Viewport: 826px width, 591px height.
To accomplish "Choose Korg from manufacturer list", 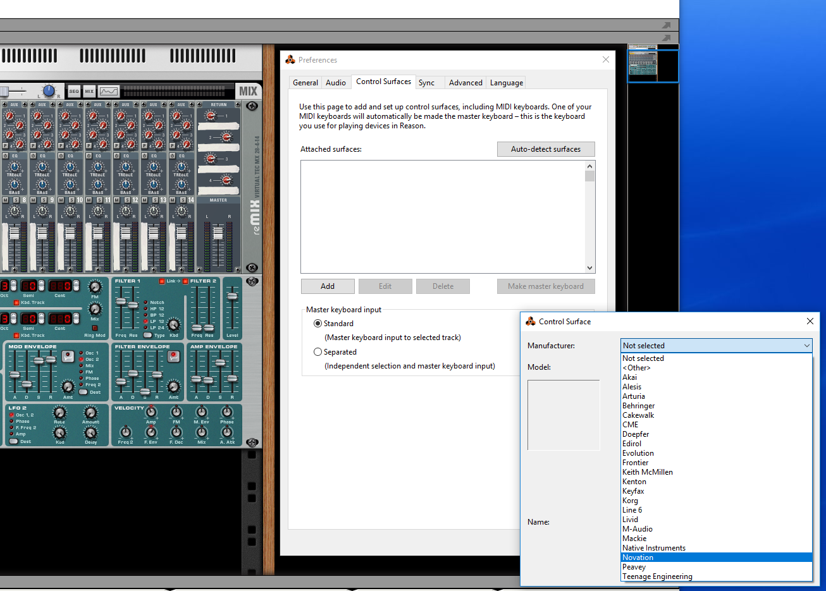I will tap(717, 500).
